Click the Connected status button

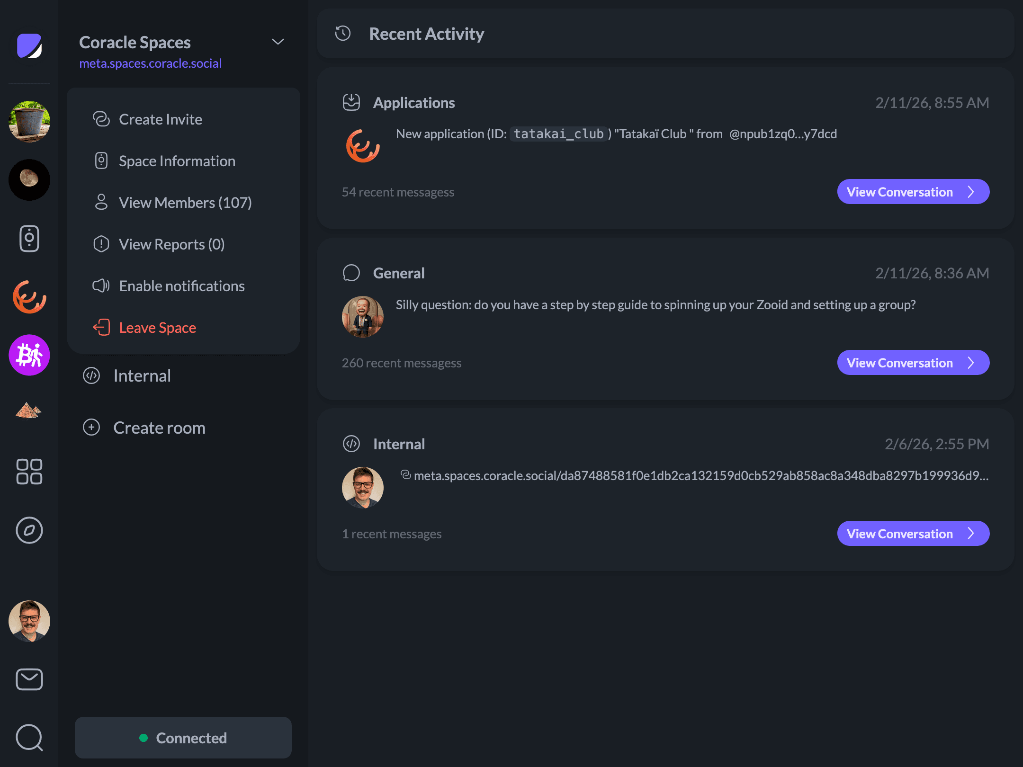point(183,738)
